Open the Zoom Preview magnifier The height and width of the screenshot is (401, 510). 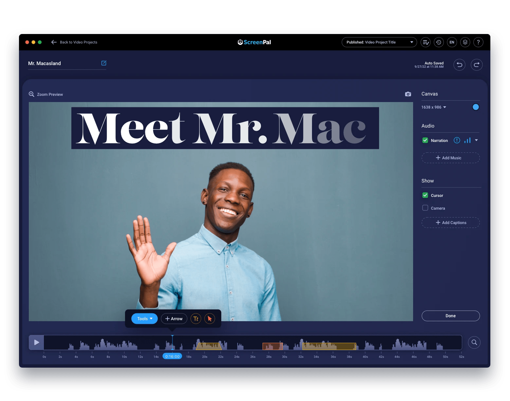point(32,94)
